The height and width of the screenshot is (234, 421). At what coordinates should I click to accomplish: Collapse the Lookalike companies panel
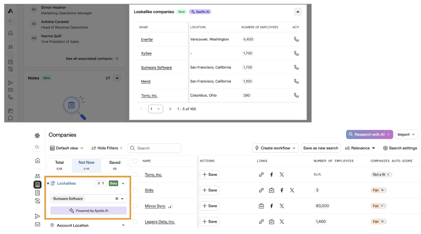298,12
